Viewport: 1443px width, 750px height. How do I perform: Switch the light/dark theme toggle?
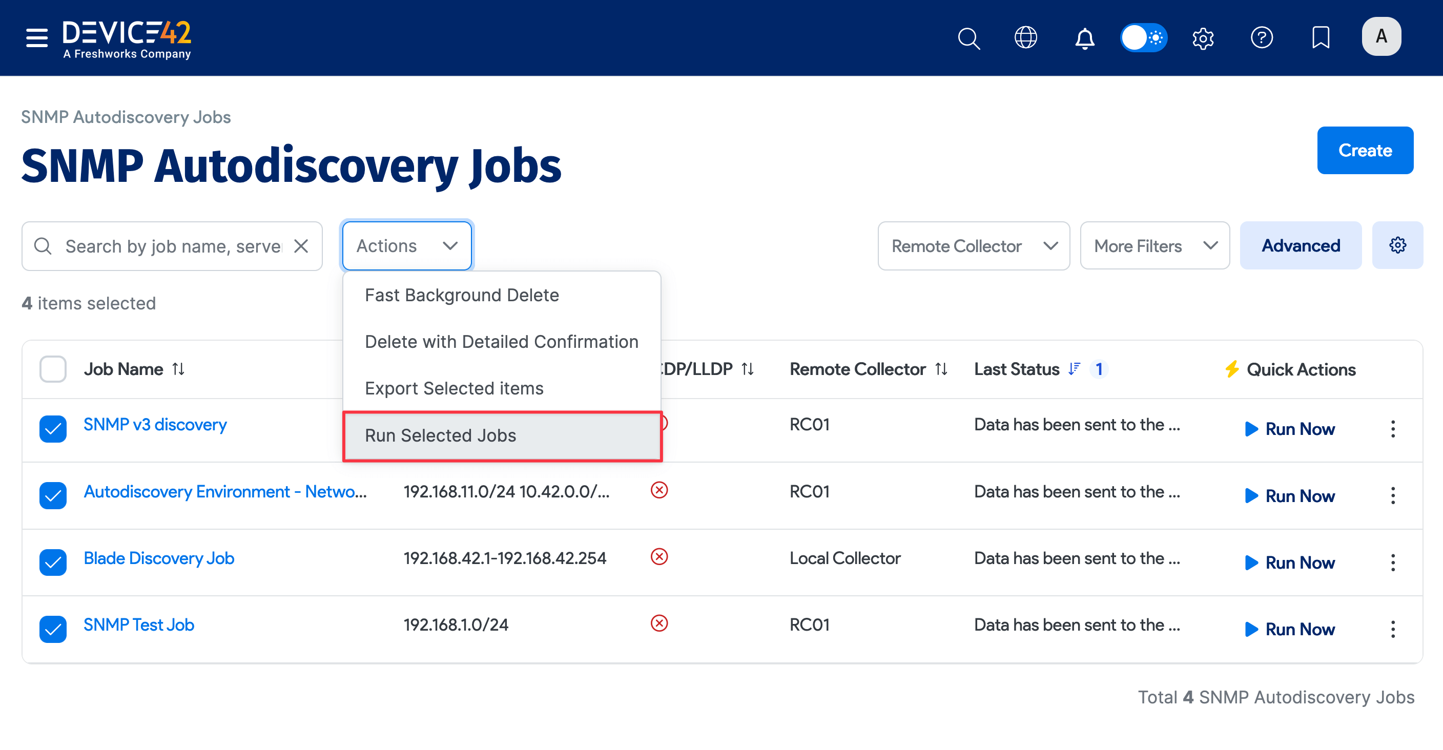(x=1144, y=37)
